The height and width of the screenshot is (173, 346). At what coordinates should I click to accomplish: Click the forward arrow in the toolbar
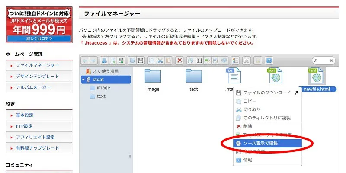click(x=93, y=61)
